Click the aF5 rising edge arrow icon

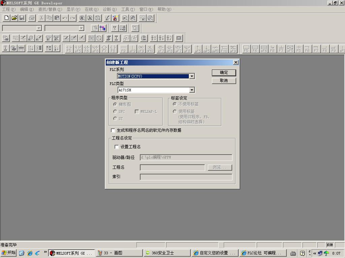[197, 49]
